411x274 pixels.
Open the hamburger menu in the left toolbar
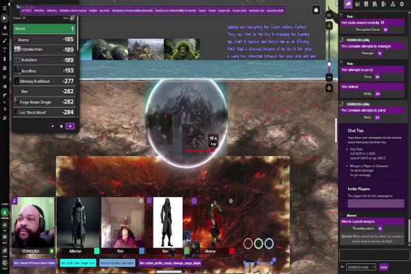point(5,8)
